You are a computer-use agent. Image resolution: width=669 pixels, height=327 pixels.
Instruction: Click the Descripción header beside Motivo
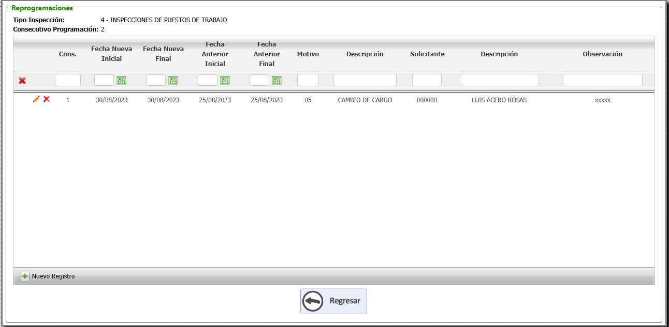pos(365,54)
